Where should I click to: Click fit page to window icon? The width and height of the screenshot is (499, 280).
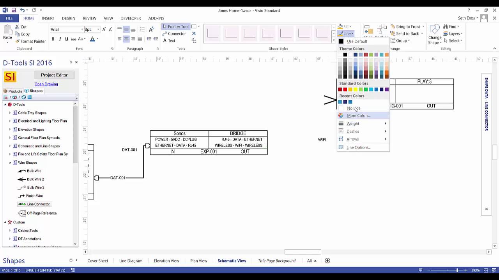coord(486,270)
